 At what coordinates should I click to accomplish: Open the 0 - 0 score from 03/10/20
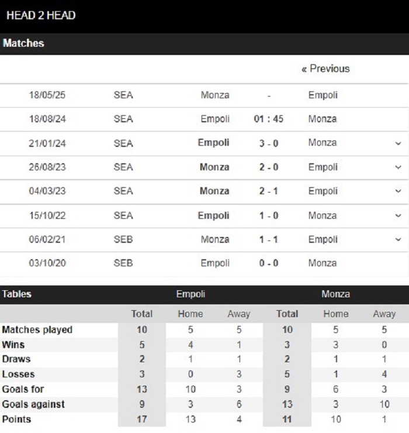click(269, 263)
